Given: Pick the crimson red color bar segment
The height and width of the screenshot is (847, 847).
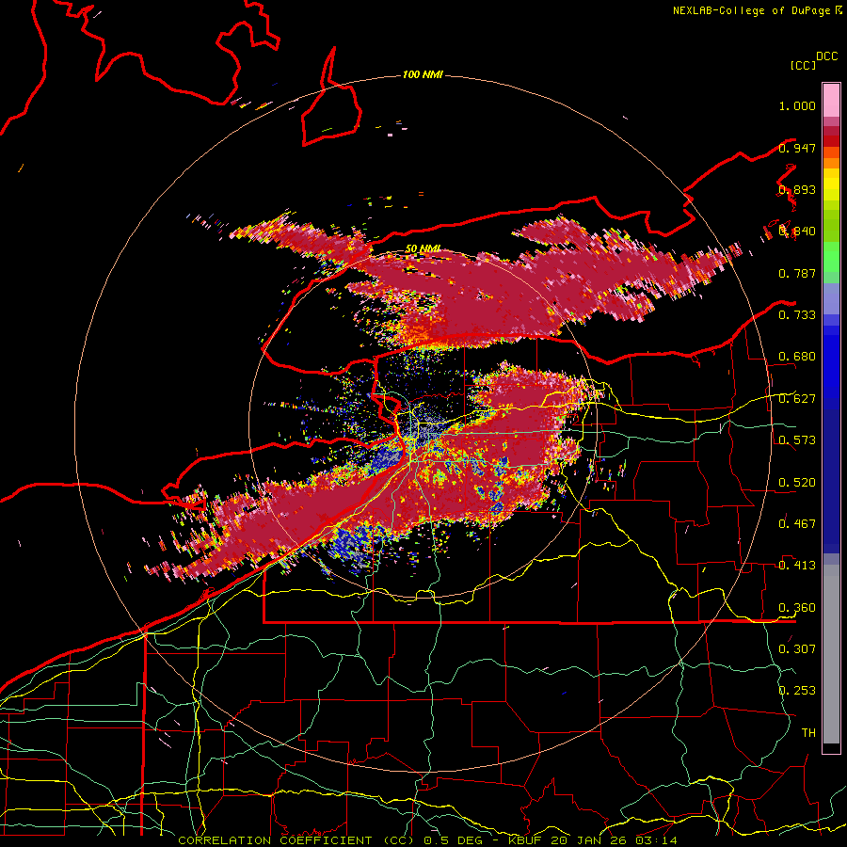Looking at the screenshot, I should [x=831, y=131].
